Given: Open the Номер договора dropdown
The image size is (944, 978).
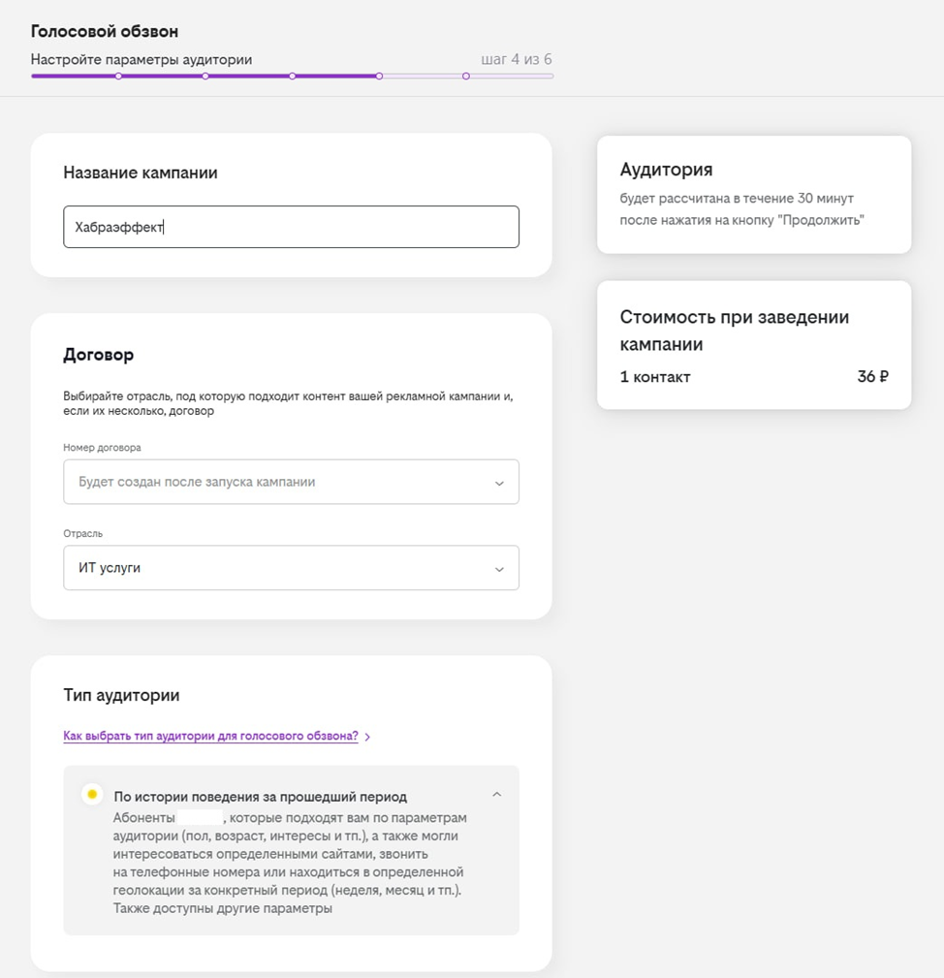Looking at the screenshot, I should pyautogui.click(x=291, y=482).
